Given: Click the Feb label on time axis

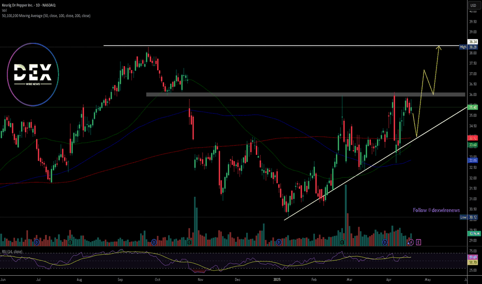Looking at the screenshot, I should coord(314,280).
